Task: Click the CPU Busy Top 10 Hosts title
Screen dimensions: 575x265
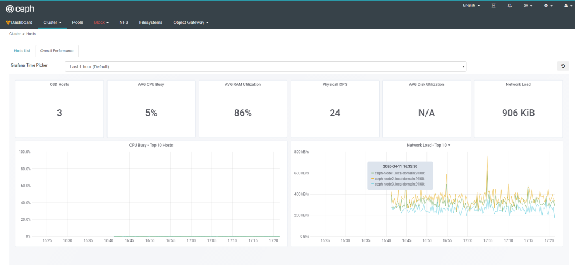Action: (151, 145)
